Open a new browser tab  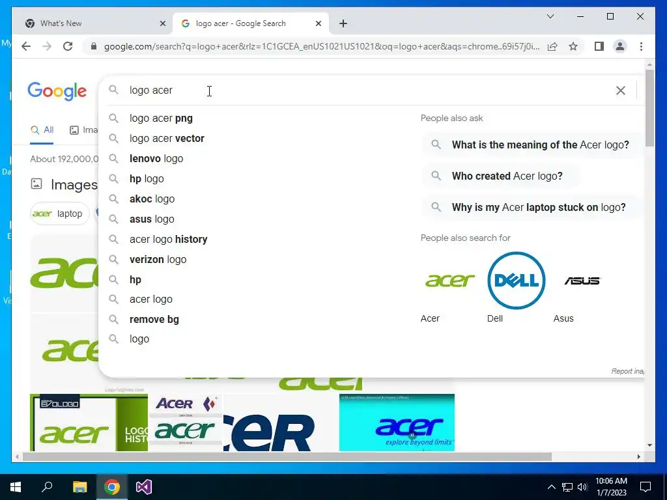pos(343,23)
